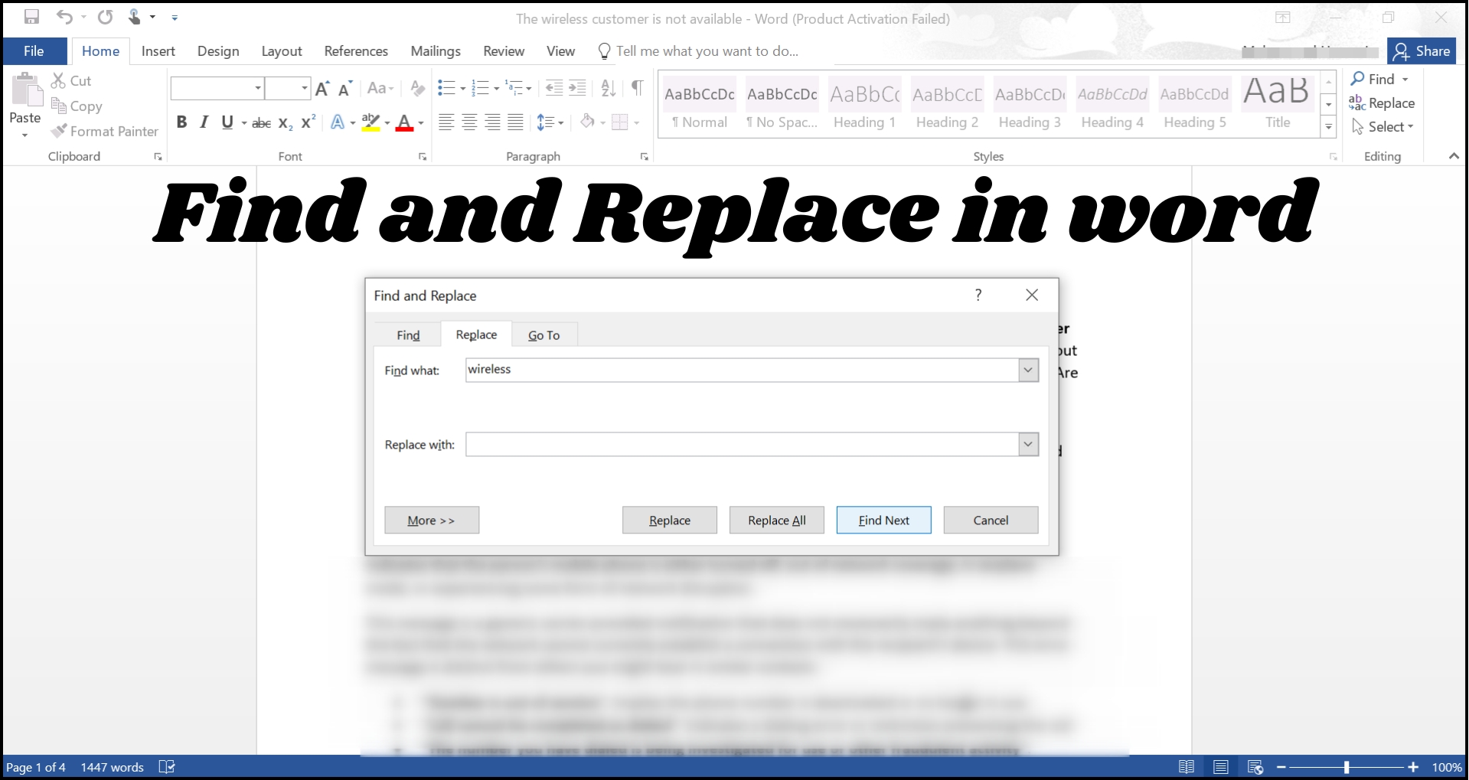
Task: Open the Replace tool in Editing group
Action: pos(1382,103)
